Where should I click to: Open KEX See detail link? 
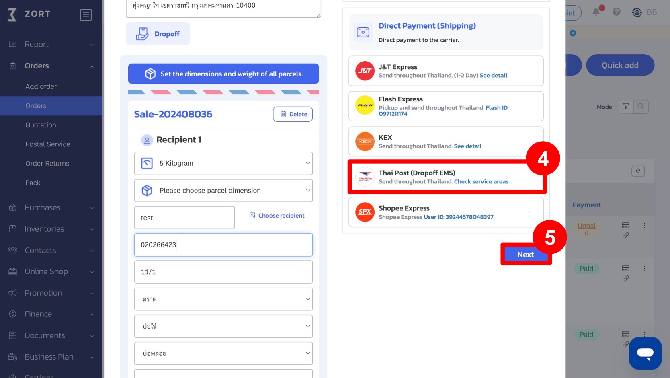(468, 146)
